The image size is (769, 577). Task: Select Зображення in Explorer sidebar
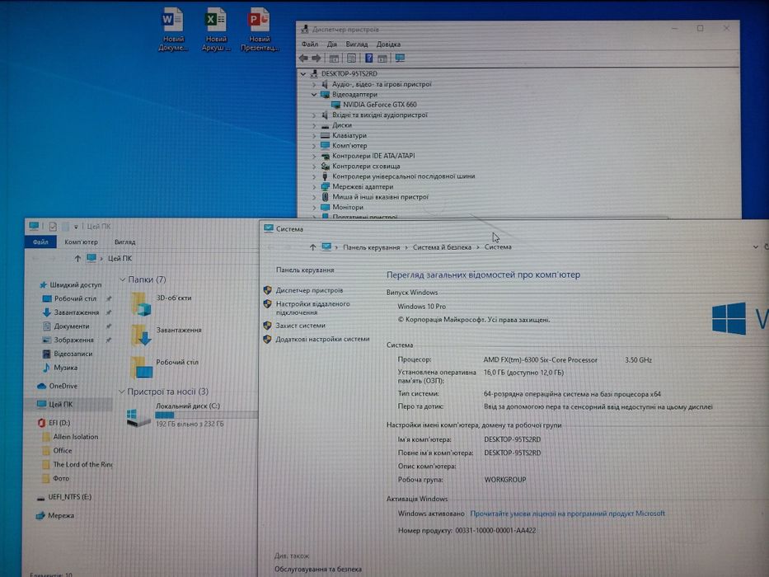tap(73, 340)
